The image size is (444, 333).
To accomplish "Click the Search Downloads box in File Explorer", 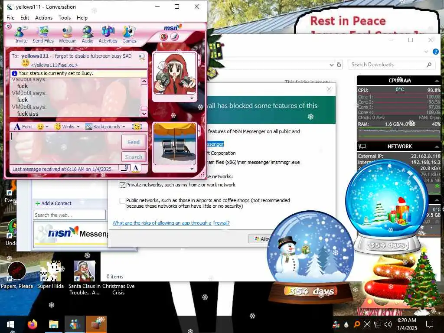I will 392,65.
